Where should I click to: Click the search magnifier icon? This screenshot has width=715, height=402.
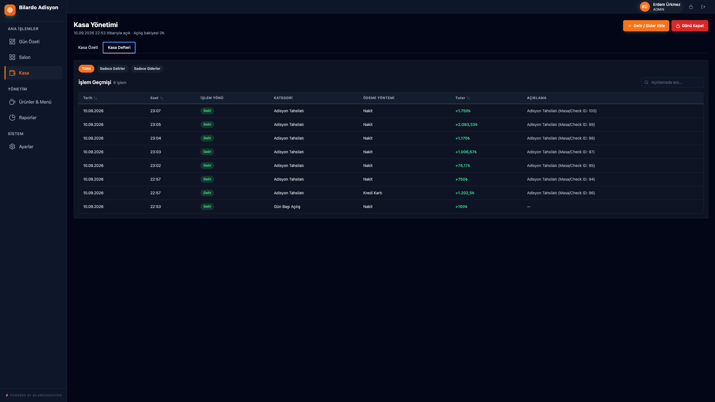pos(646,82)
